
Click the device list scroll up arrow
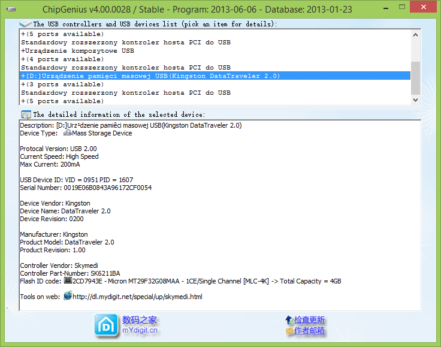click(x=415, y=35)
